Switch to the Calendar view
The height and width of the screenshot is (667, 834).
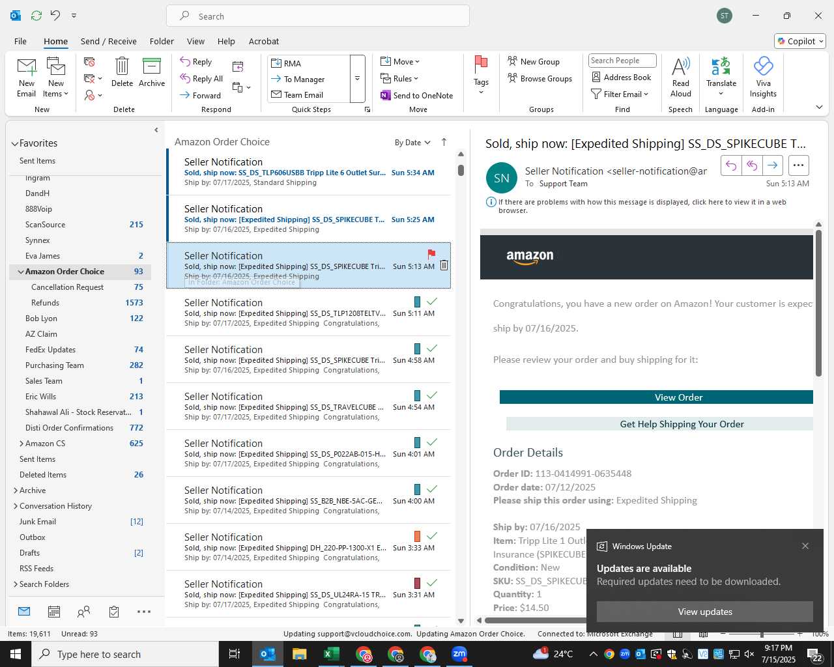[x=54, y=612]
